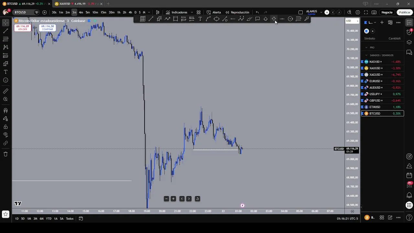The image size is (414, 233).
Task: Open the ALAMUS layout dropdown arrow
Action: [x=321, y=12]
